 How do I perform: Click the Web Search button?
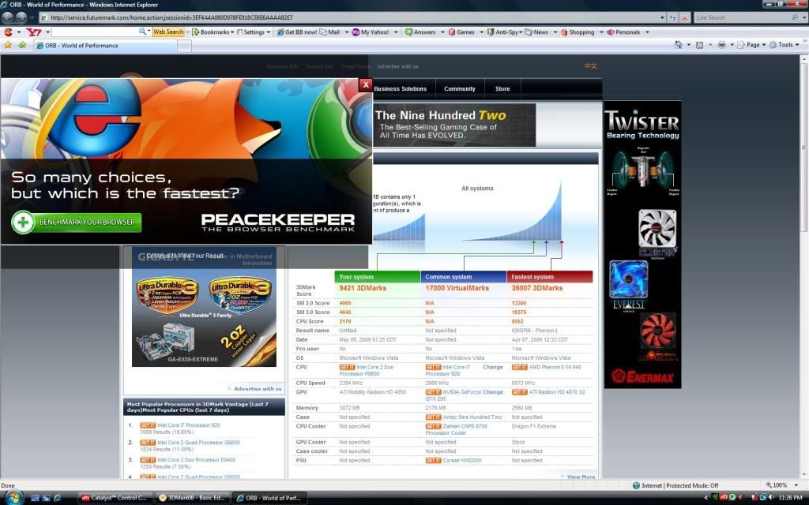tap(168, 32)
